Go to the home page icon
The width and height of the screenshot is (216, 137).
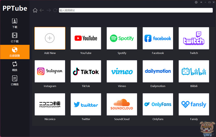[35, 10]
